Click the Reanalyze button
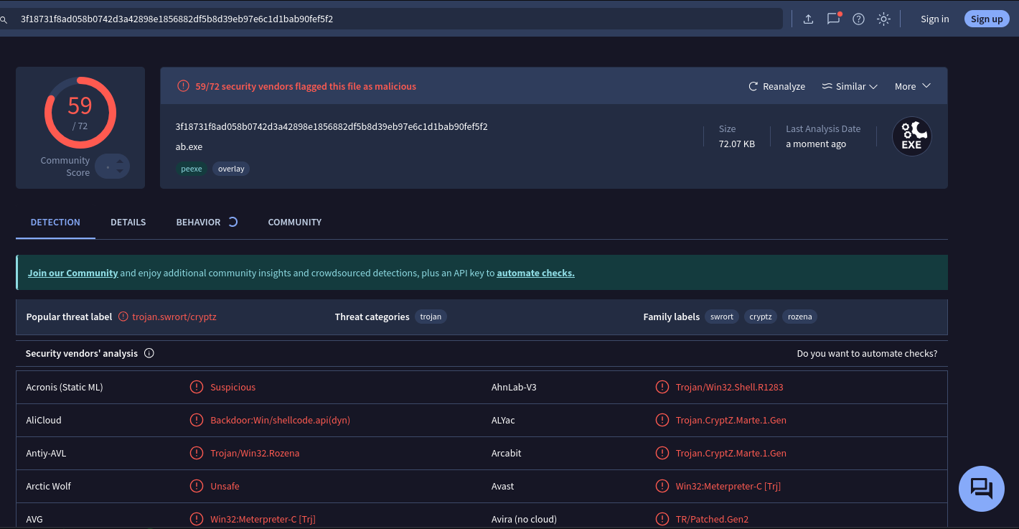This screenshot has height=529, width=1019. (776, 86)
